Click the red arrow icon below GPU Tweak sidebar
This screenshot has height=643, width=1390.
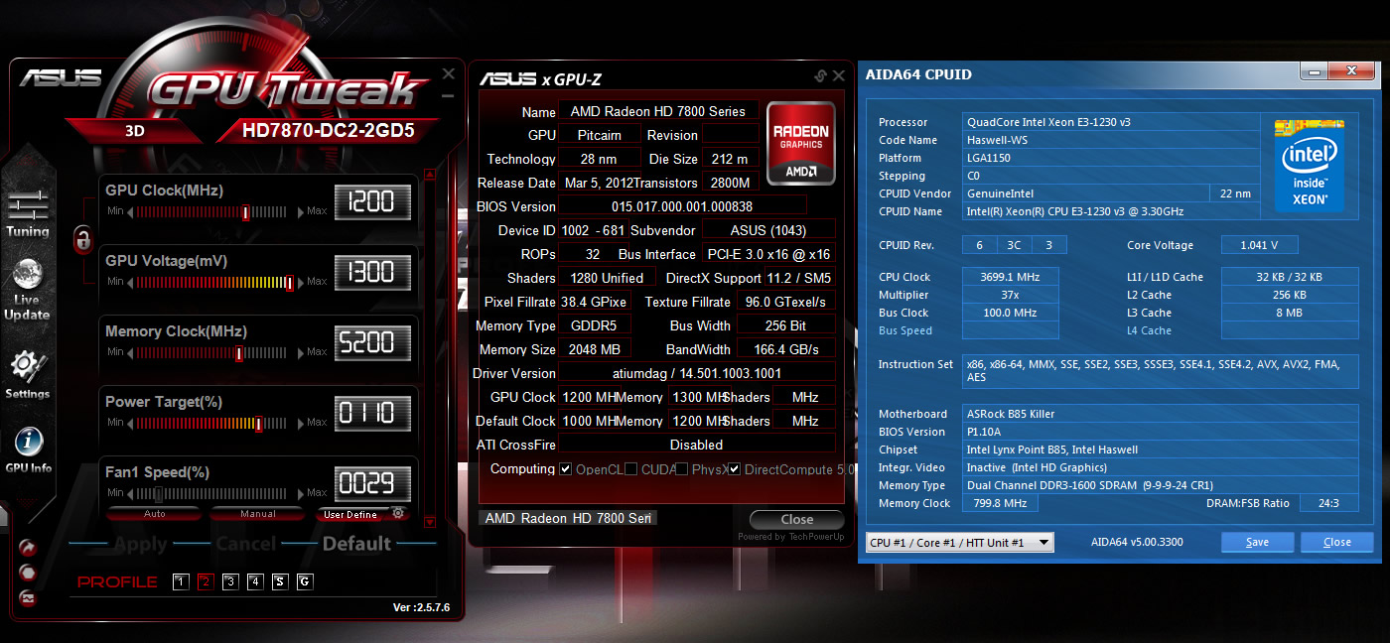28,548
